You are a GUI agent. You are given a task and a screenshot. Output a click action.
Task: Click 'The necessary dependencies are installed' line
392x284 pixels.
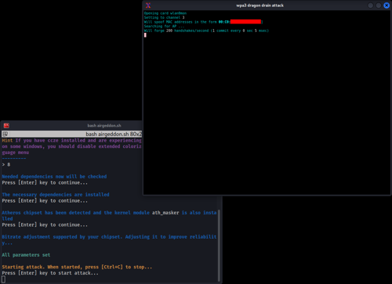tap(56, 195)
